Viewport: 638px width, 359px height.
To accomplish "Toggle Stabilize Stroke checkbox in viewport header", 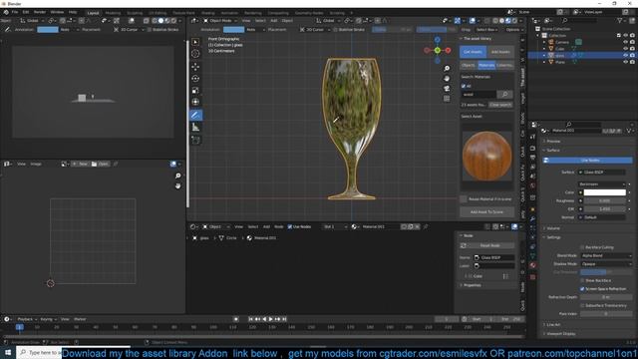I will [x=336, y=30].
